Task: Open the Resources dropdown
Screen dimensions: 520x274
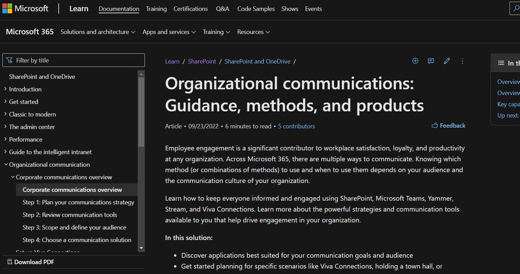Action: coord(253,32)
